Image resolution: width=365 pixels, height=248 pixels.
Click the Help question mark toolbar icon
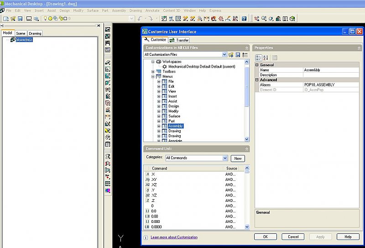[x=244, y=19]
